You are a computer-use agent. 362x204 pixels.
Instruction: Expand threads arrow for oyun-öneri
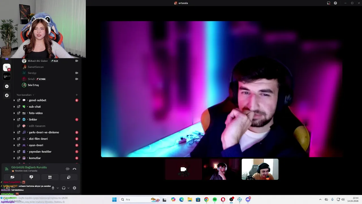click(14, 145)
